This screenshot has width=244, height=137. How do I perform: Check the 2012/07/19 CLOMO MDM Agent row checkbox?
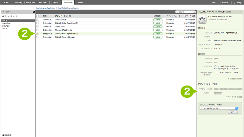pos(37,23)
